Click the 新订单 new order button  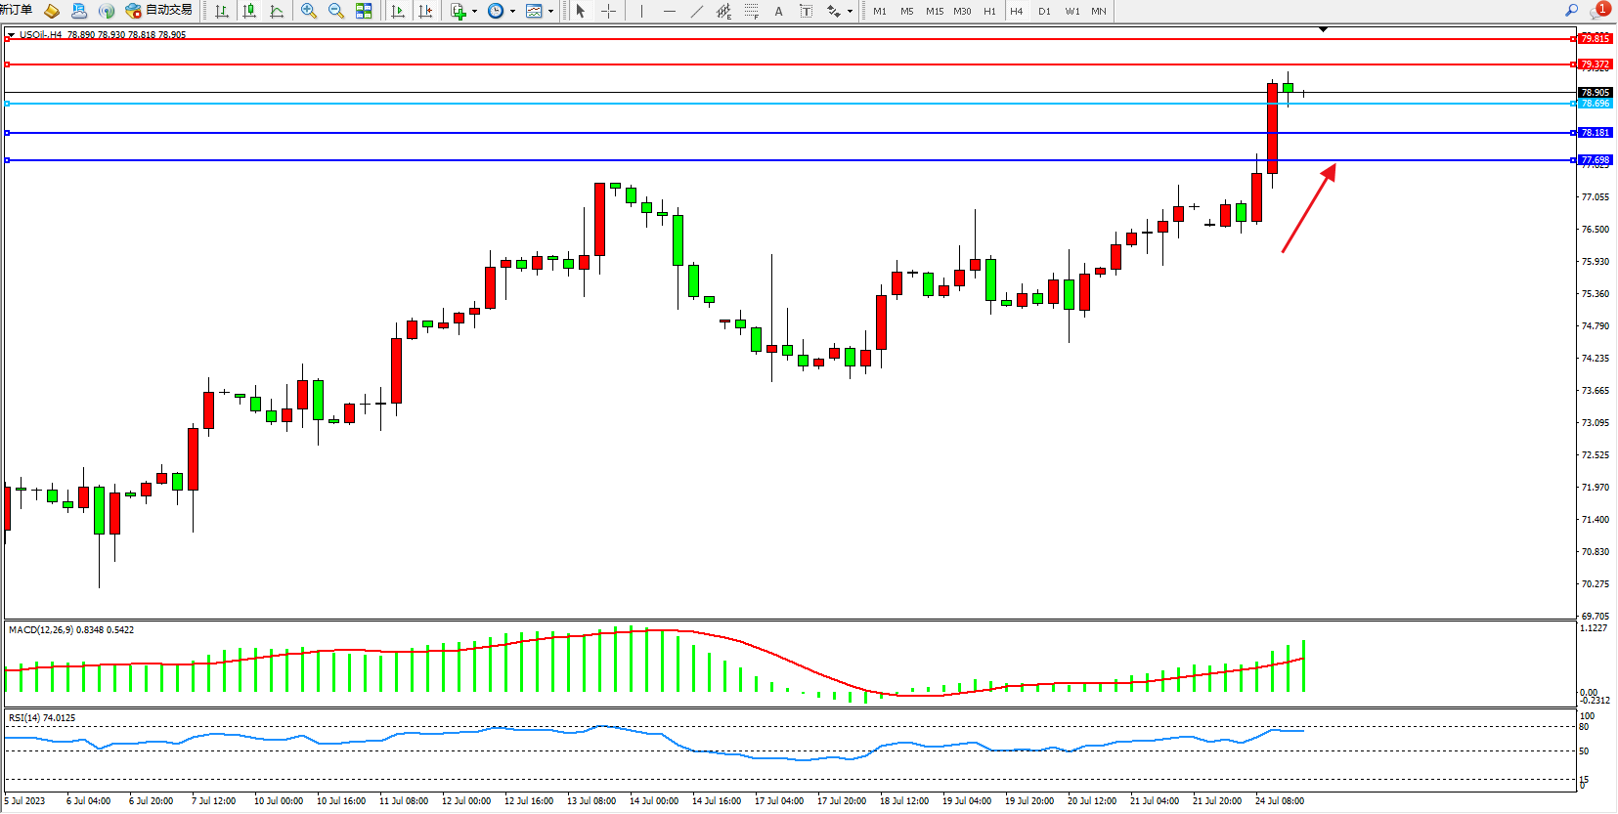pyautogui.click(x=16, y=10)
